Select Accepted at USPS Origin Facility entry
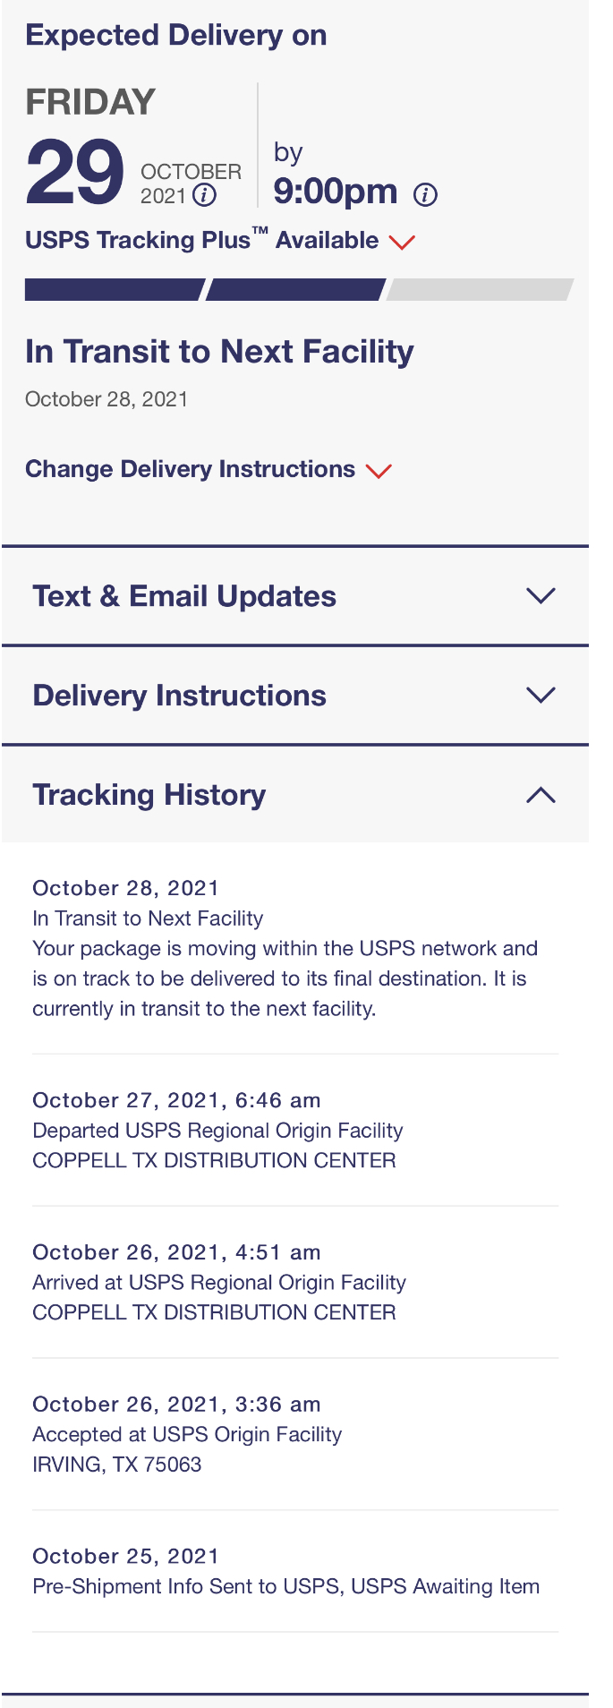This screenshot has height=1708, width=613. tap(187, 1435)
